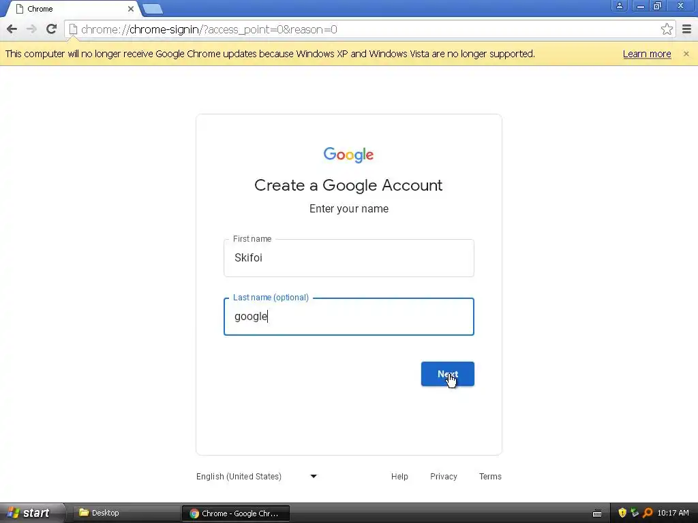Click the address bar URL

[x=209, y=29]
